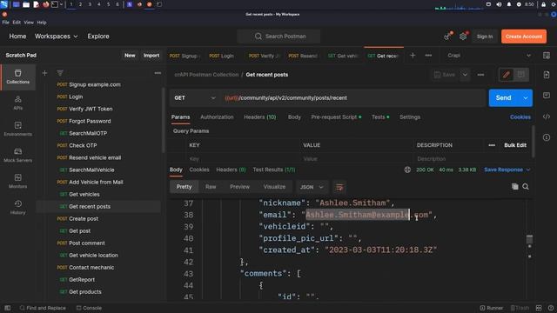The width and height of the screenshot is (557, 313).
Task: Open the tab bar three-dot overflow menu
Action: pos(428,56)
